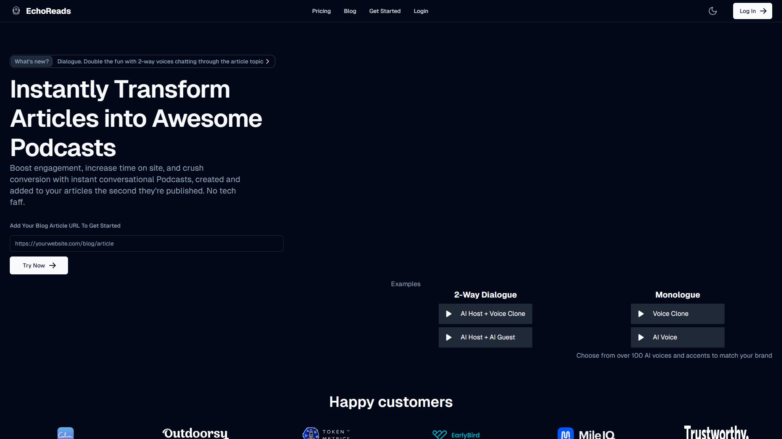This screenshot has width=782, height=439.
Task: Click the MileIQ logo icon
Action: click(x=565, y=433)
